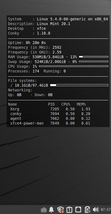Click the Uptime value 0h 28m 0s
This screenshot has width=111, height=214.
point(36,43)
